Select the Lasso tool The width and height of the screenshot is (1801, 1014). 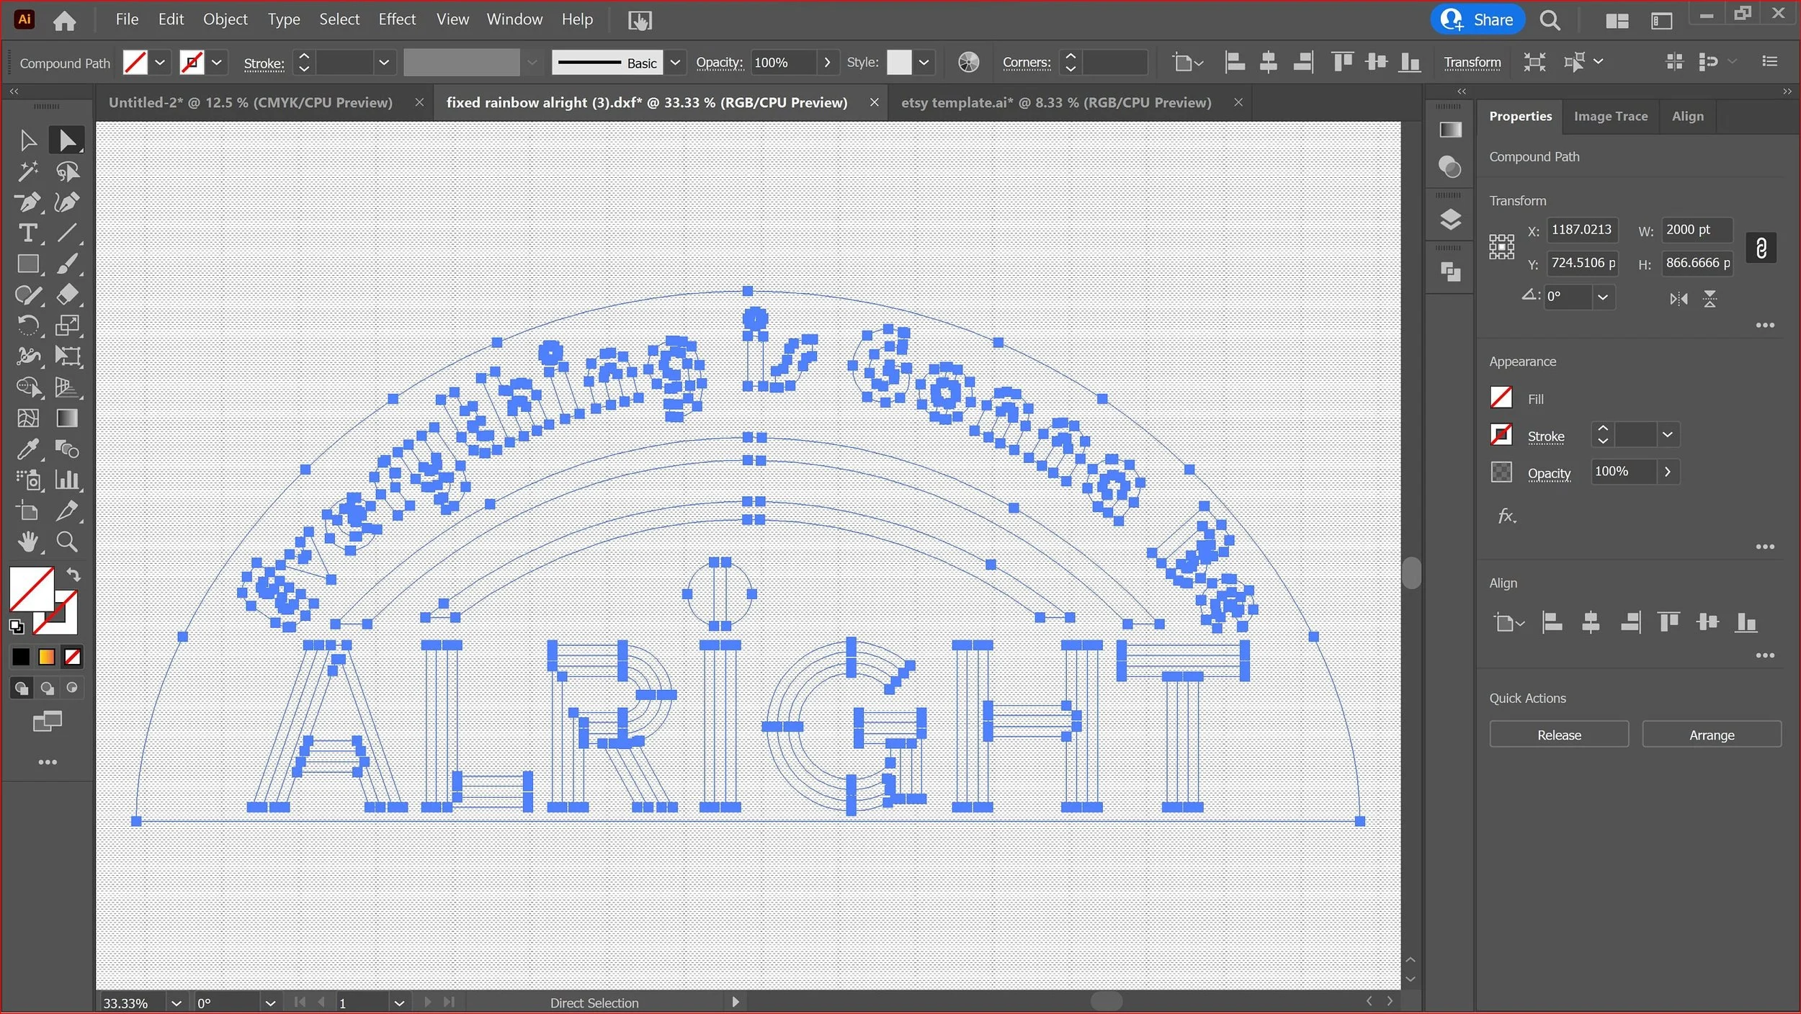pos(67,171)
